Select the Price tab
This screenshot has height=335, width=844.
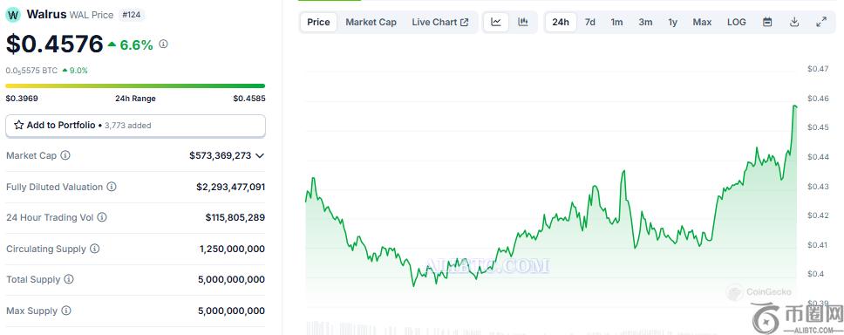pos(318,22)
